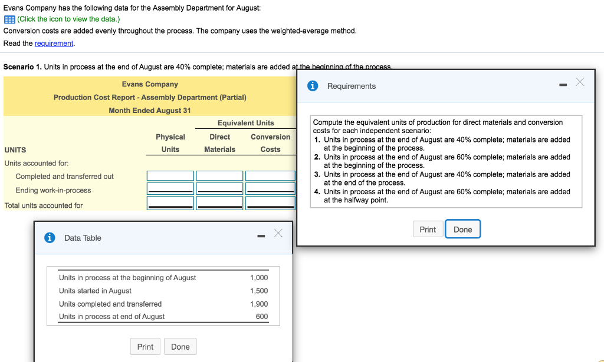Minimize the Requirements dialog

(563, 85)
